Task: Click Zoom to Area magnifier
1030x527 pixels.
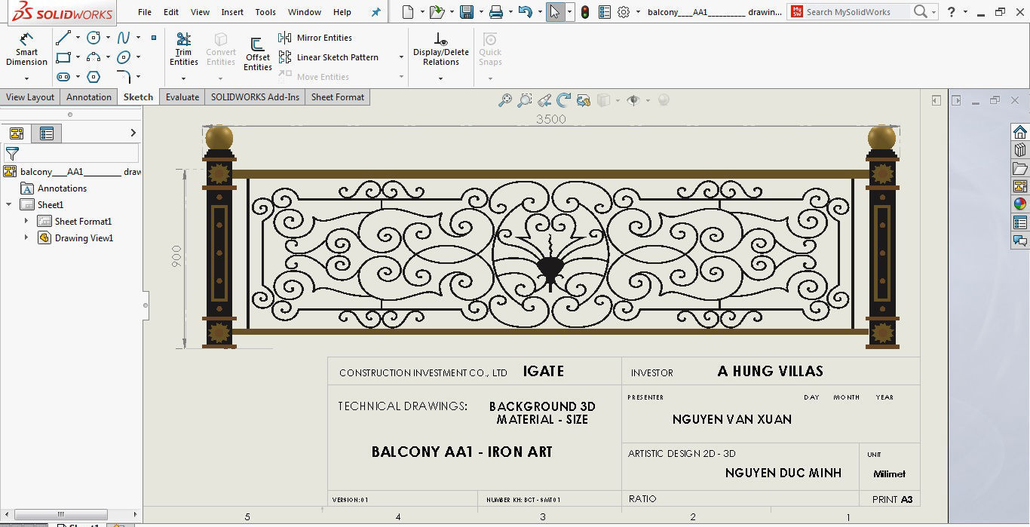Action: tap(524, 100)
